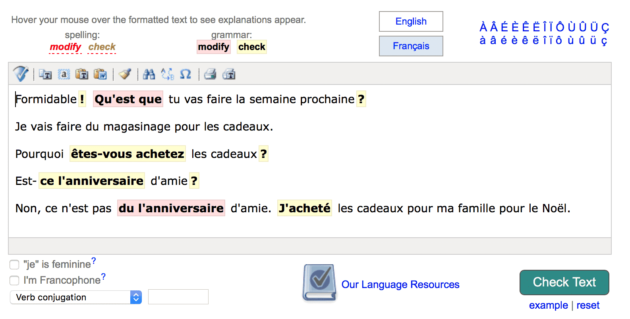Click the spell check checkmark toolbar icon

coord(20,74)
